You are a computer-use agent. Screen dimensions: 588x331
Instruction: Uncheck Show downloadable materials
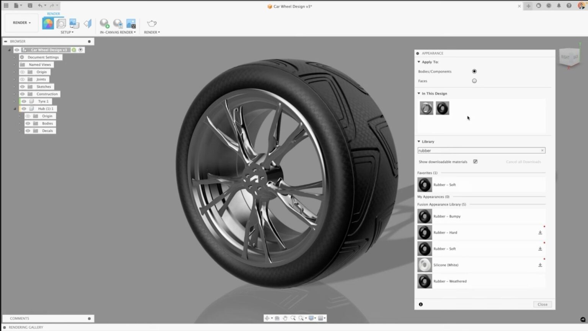tap(475, 161)
